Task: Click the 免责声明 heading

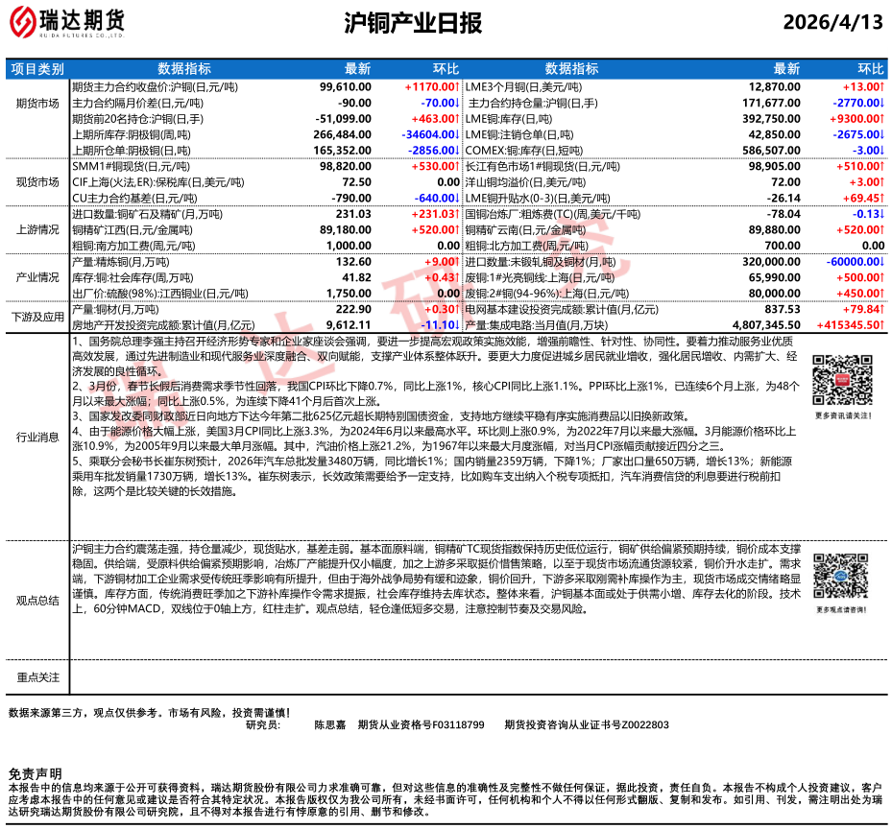Action: point(35,774)
